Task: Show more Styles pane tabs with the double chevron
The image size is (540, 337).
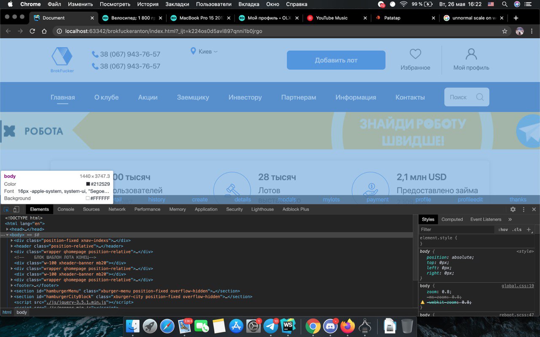Action: point(510,219)
